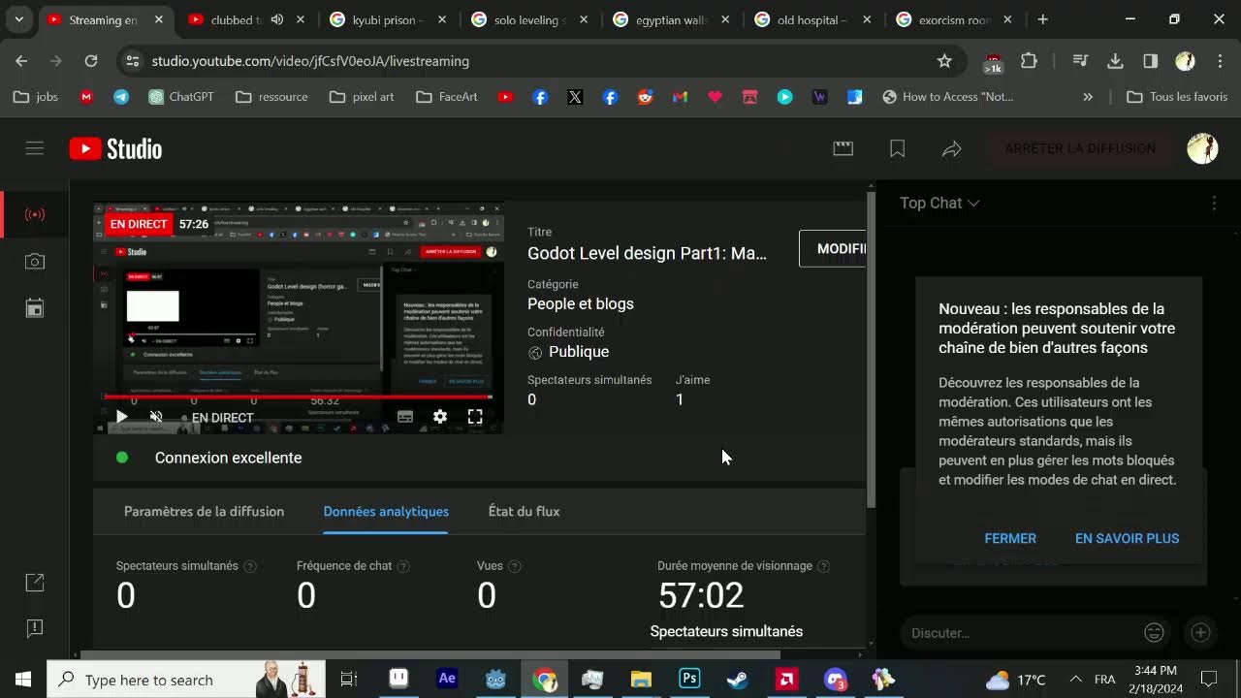Reload the current page
This screenshot has height=698, width=1241.
(x=91, y=61)
